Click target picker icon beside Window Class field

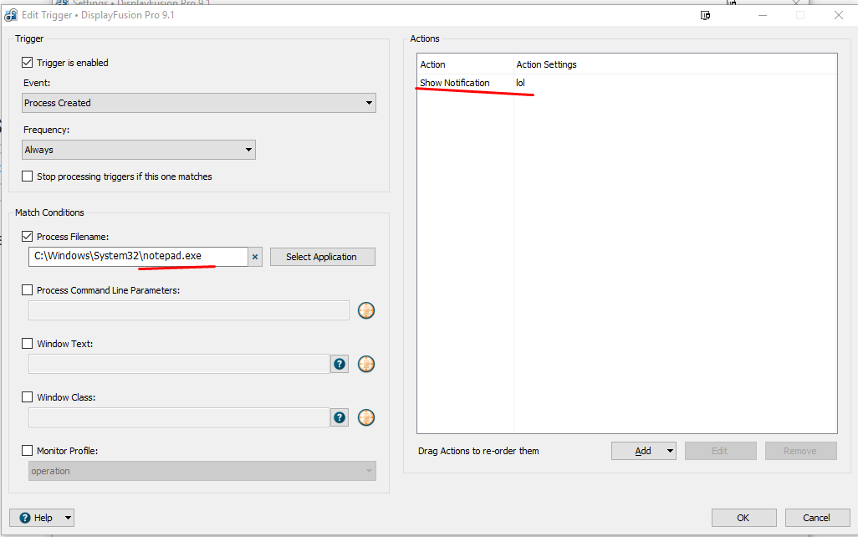tap(366, 417)
